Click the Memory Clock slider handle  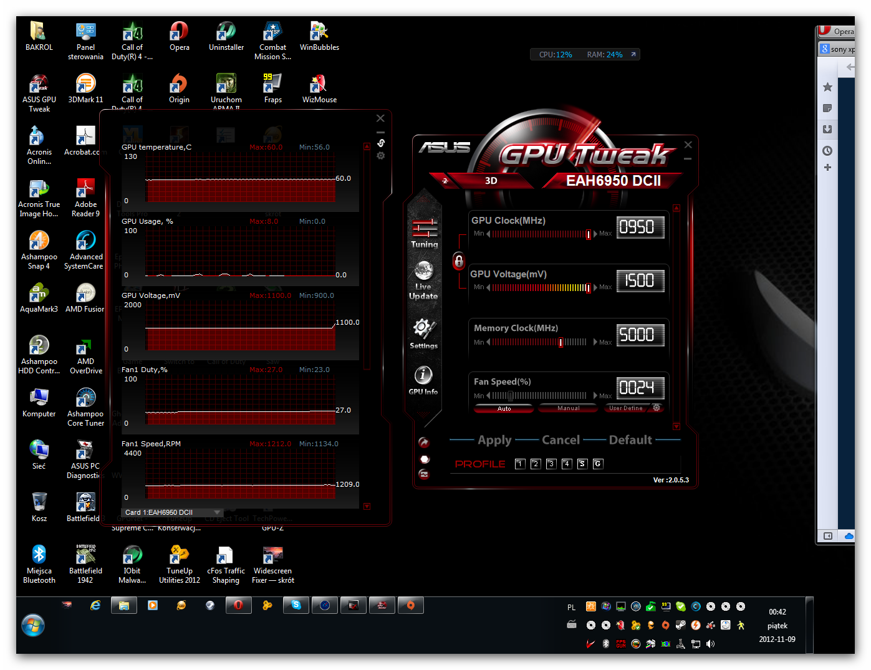click(561, 342)
